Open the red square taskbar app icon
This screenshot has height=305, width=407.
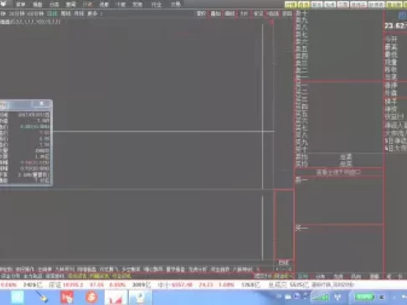pos(67,297)
